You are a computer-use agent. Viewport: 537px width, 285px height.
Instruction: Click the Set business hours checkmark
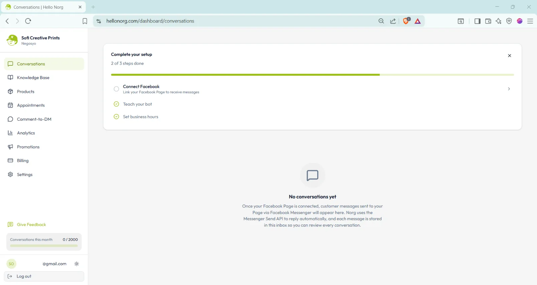tap(116, 117)
